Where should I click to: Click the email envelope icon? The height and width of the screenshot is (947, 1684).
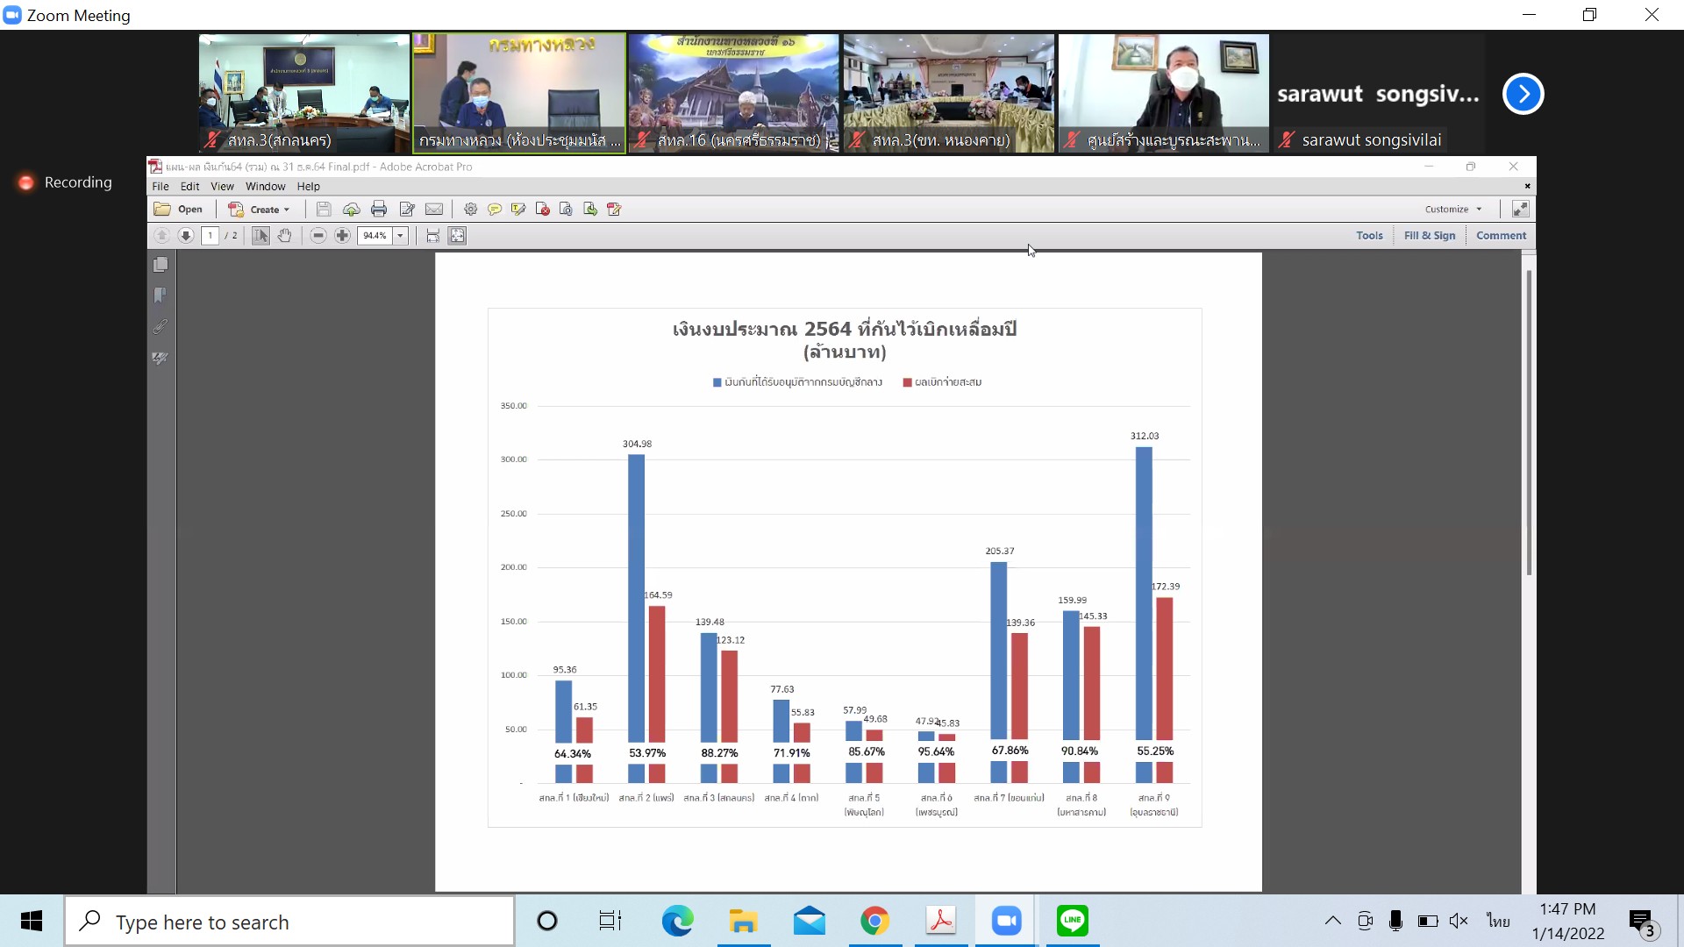tap(434, 210)
